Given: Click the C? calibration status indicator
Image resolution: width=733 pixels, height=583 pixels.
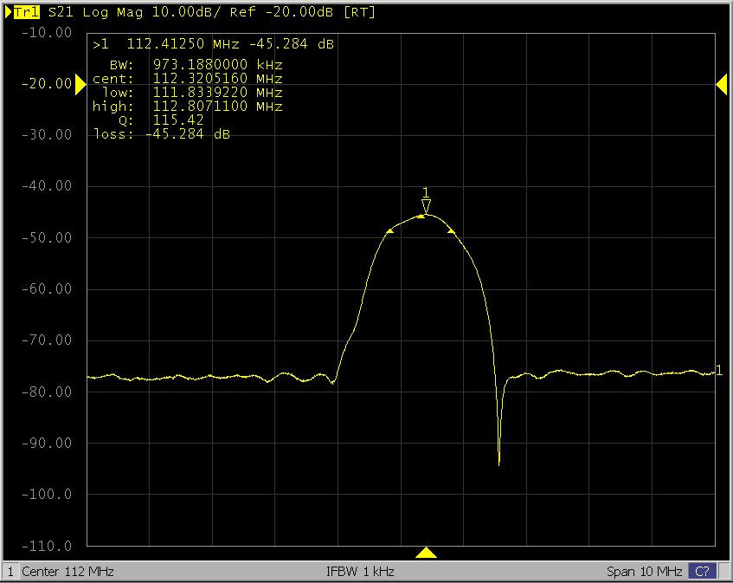Looking at the screenshot, I should pyautogui.click(x=703, y=572).
